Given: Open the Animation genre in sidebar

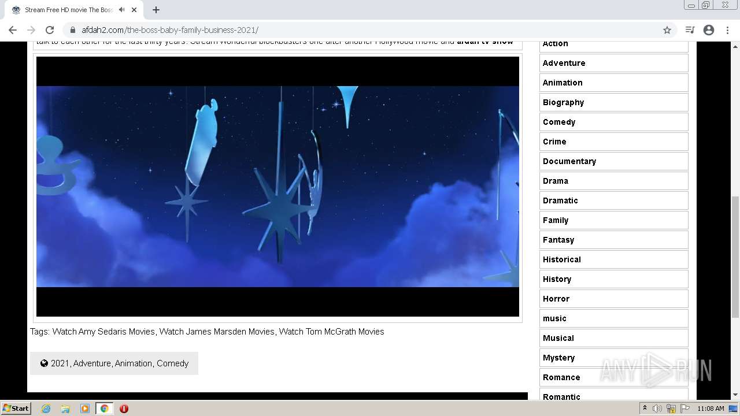Looking at the screenshot, I should click(614, 83).
